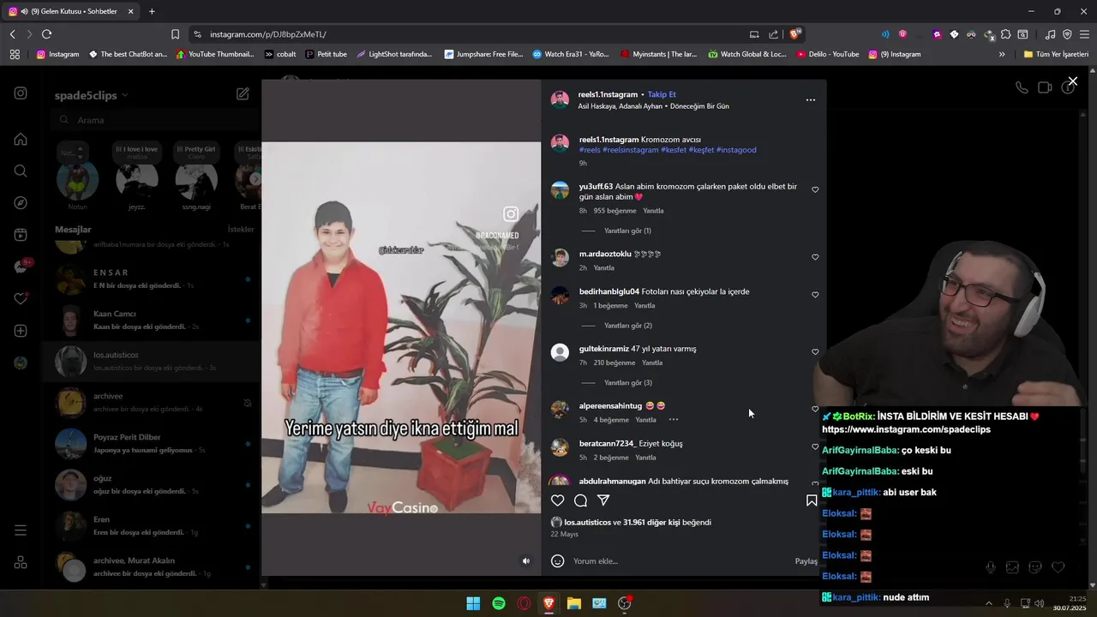Open emoji picker in the comment box
This screenshot has width=1097, height=617.
pos(558,561)
